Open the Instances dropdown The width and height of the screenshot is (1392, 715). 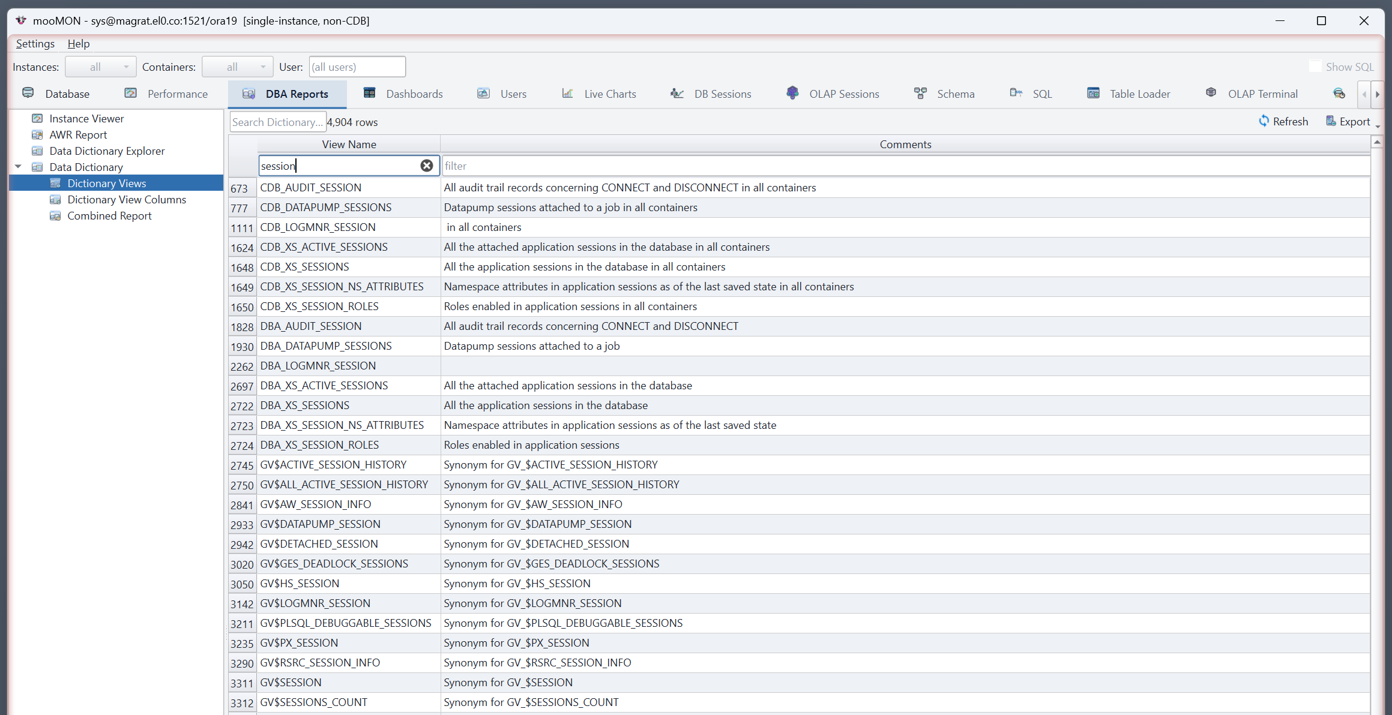[x=101, y=67]
